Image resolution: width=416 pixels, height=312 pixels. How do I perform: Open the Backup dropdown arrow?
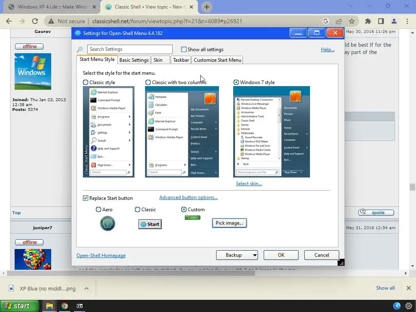[x=254, y=255]
